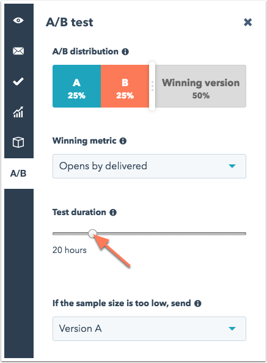The image size is (267, 363).
Task: Select the checkmark icon in sidebar
Action: [18, 81]
